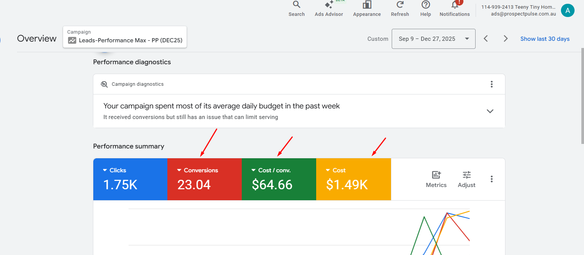584x255 pixels.
Task: Open the Search magnifier icon
Action: click(297, 5)
